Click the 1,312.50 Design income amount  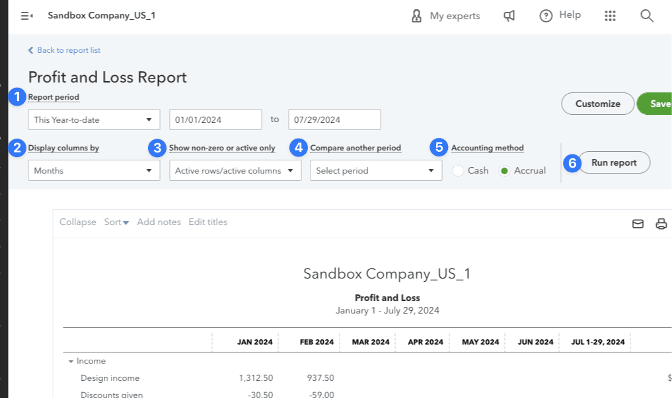point(256,378)
